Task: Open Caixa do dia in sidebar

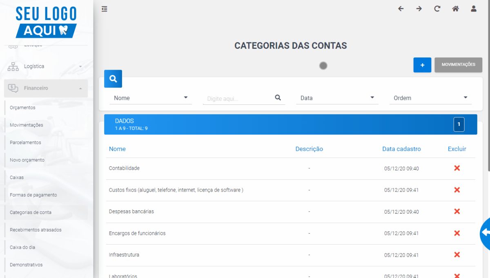Action: coord(23,247)
